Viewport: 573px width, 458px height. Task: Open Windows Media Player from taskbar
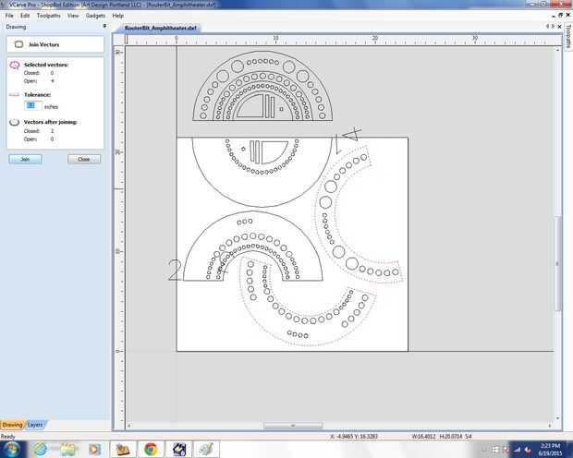click(x=94, y=450)
